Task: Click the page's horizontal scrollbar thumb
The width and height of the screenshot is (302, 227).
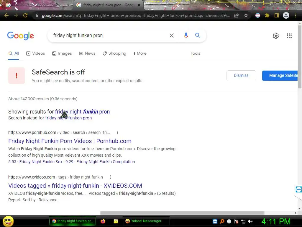Action: 182,213
